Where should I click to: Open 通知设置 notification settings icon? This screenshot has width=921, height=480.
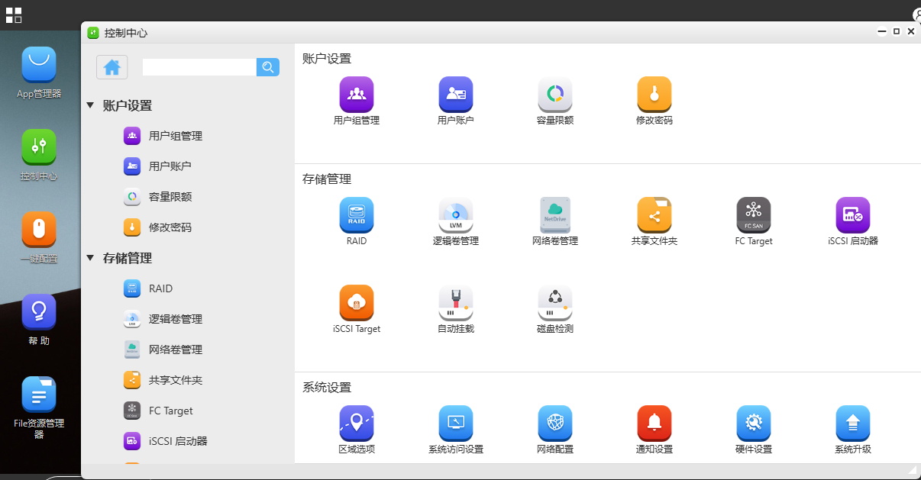[x=654, y=423]
